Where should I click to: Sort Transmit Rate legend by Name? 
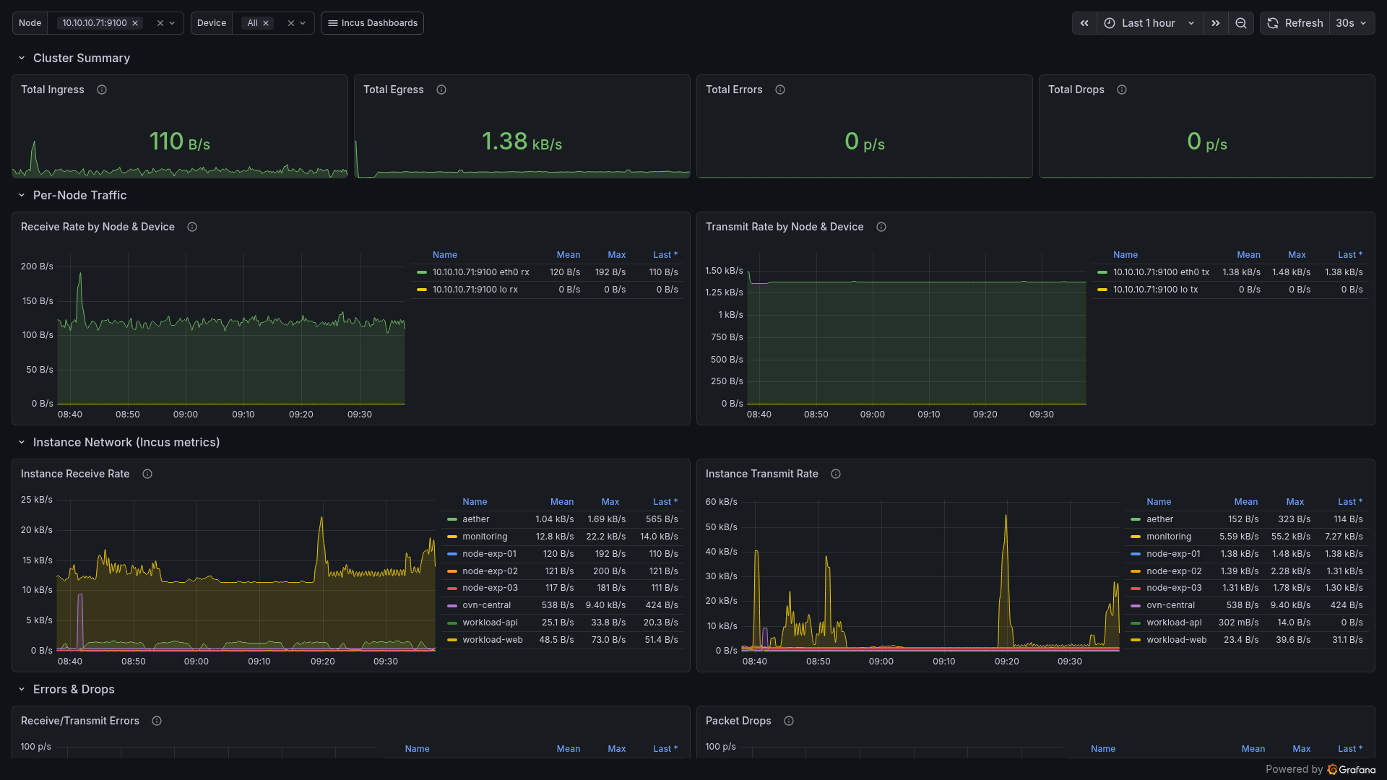coord(1125,255)
